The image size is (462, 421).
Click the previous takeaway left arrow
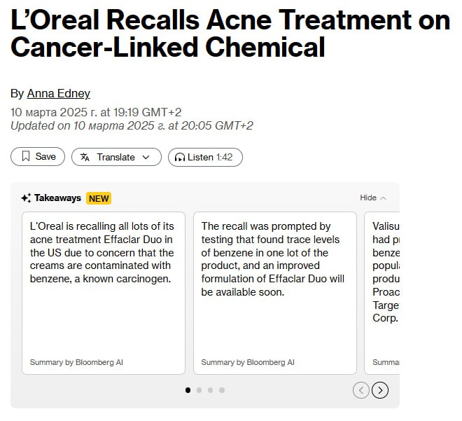coord(361,390)
